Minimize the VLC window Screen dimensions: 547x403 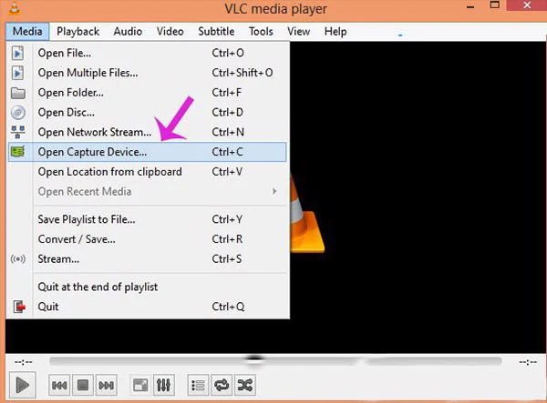click(470, 6)
